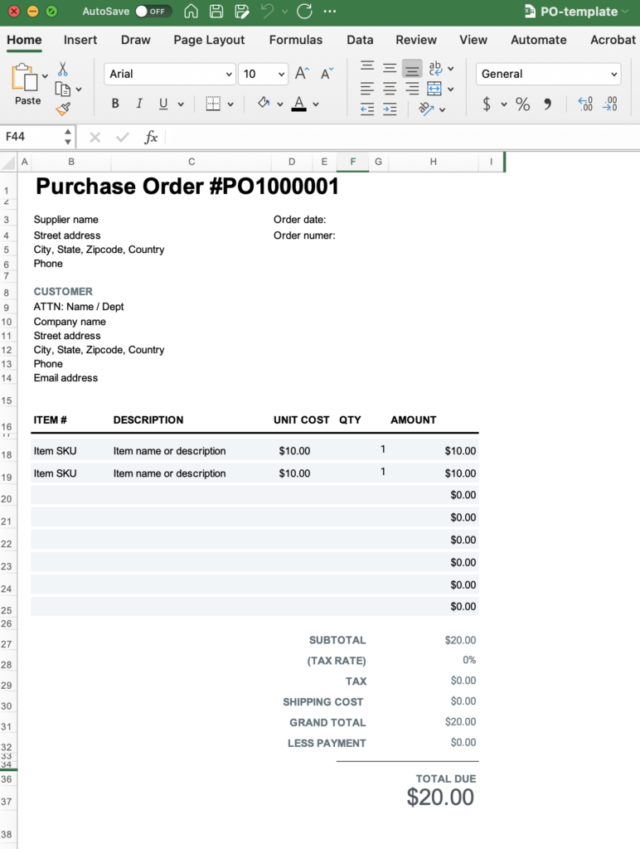Switch to the Home tab

click(x=24, y=40)
